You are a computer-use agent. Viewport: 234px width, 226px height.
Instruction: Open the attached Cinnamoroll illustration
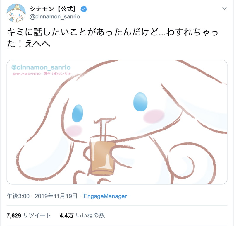[117, 122]
